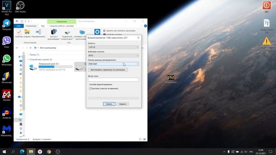The height and width of the screenshot is (155, 276).
Task: Open the Capacity dropdown in Format dialog
Action: (113, 47)
